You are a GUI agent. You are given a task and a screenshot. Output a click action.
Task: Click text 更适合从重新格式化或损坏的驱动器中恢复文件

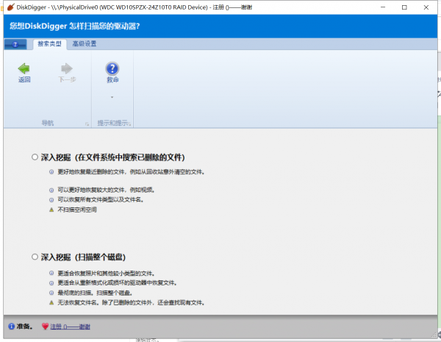(x=116, y=283)
